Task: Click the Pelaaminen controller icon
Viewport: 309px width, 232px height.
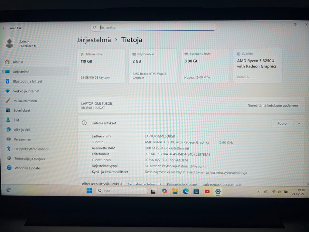Action: (x=8, y=139)
